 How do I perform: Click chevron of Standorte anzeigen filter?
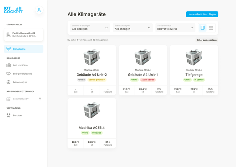[107, 28]
